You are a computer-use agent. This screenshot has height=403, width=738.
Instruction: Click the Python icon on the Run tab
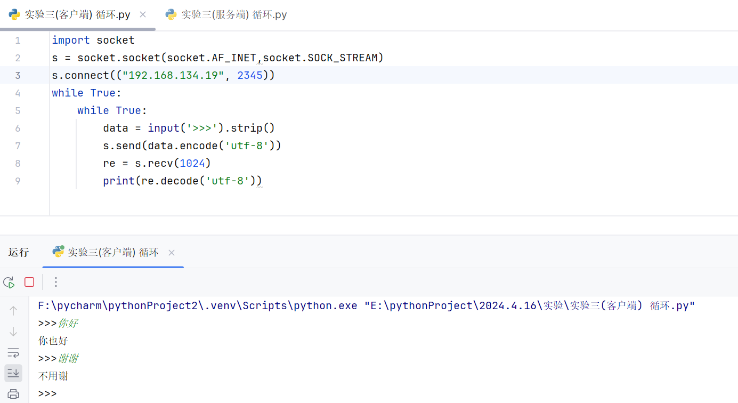(x=58, y=252)
